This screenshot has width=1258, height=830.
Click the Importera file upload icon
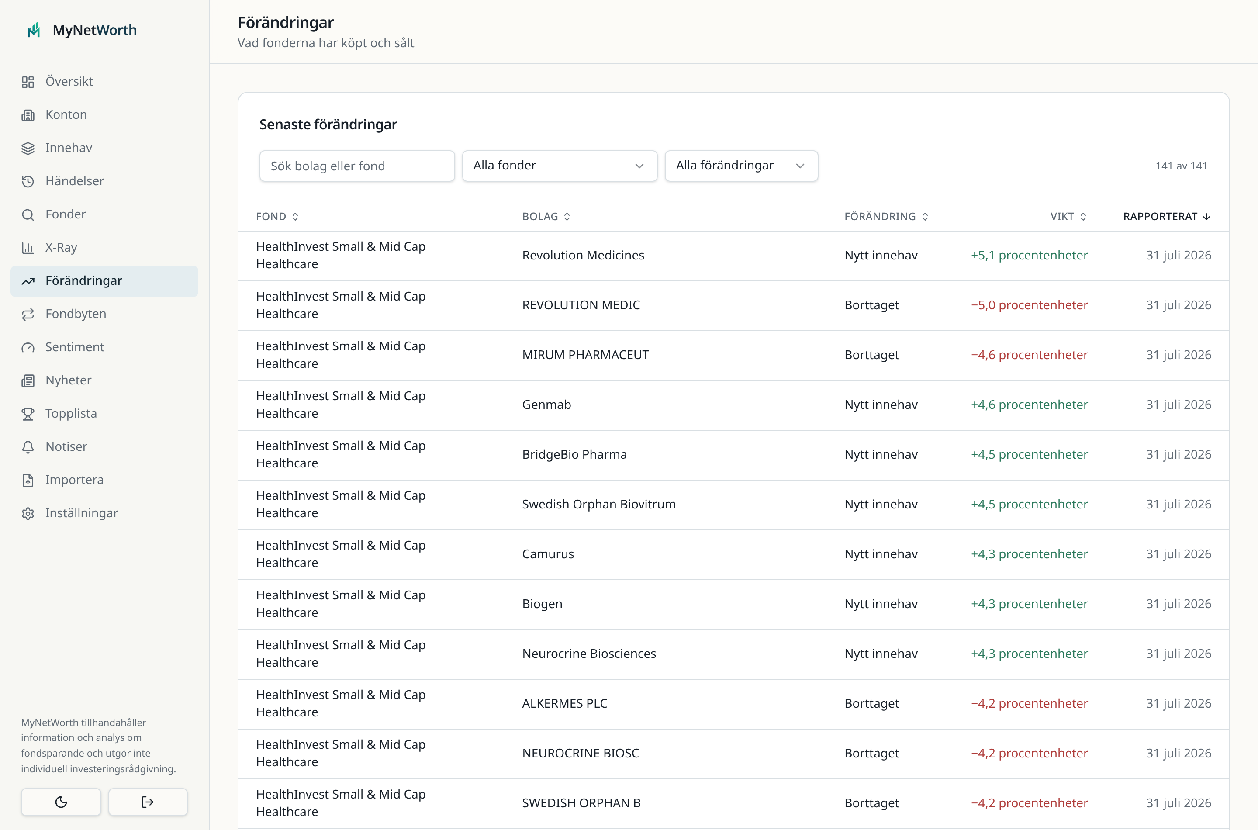(x=28, y=480)
